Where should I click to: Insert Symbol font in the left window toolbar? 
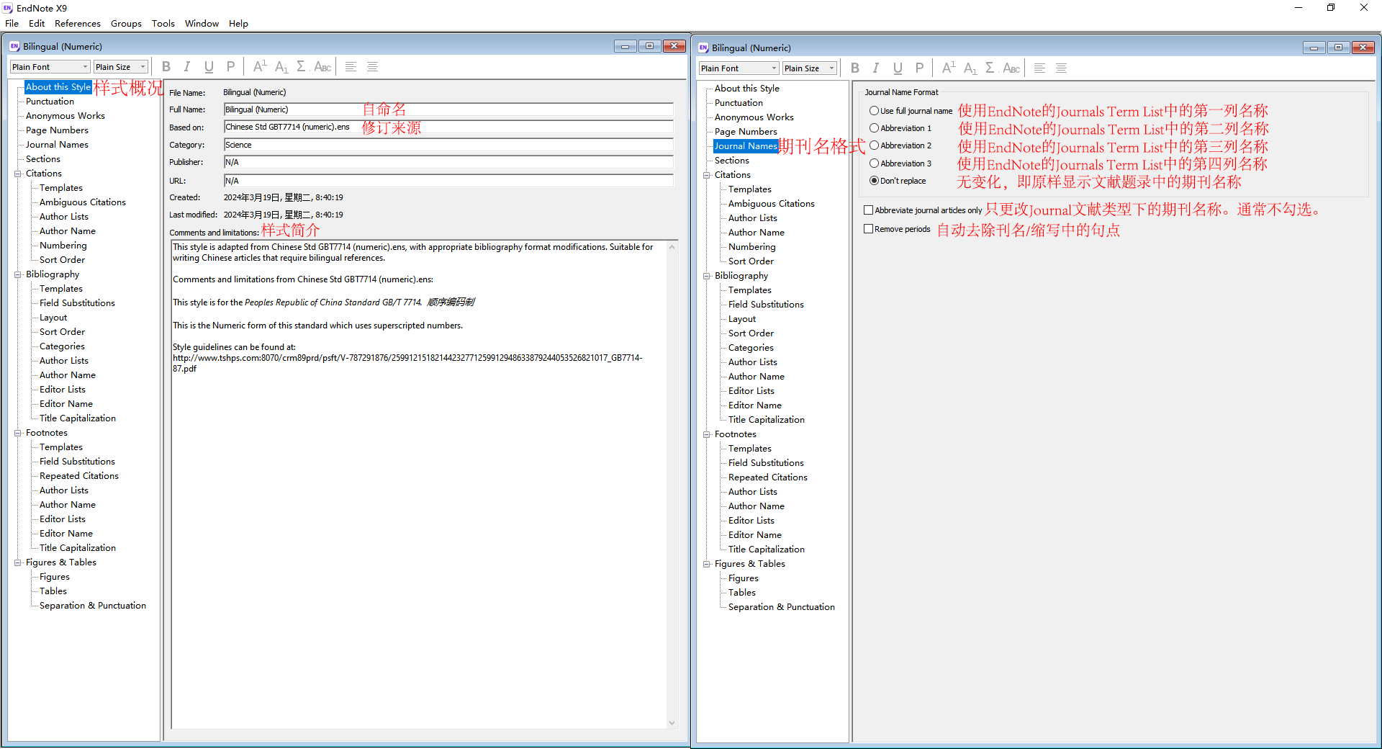tap(302, 67)
